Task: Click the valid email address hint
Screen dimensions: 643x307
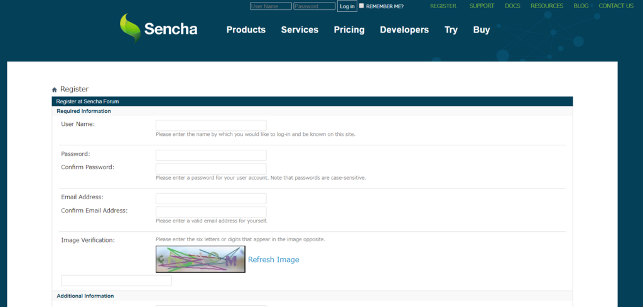Action: (212, 221)
